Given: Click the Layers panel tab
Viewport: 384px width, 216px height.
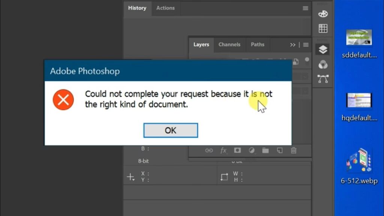Looking at the screenshot, I should (x=201, y=44).
